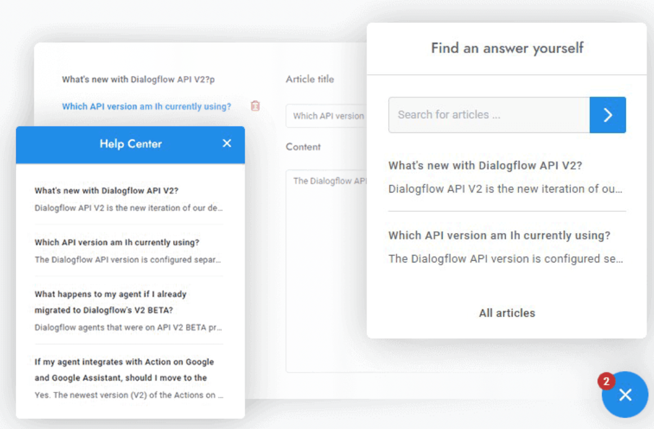Click the red notification badge showing 2
The image size is (654, 429).
606,382
